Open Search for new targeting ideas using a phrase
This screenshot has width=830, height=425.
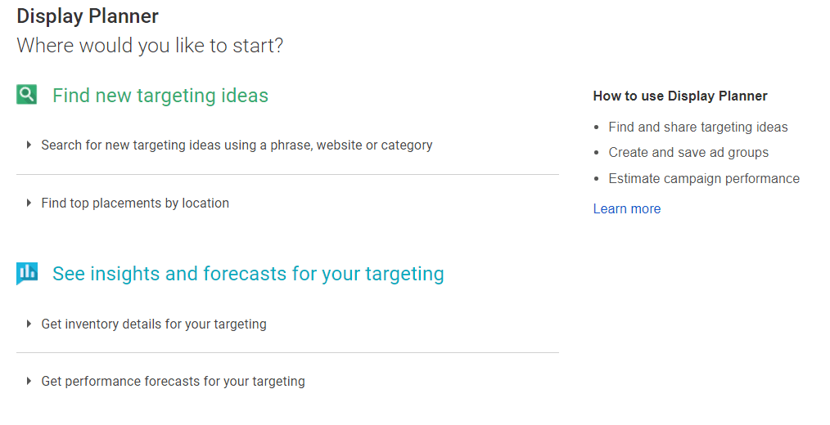[x=237, y=145]
